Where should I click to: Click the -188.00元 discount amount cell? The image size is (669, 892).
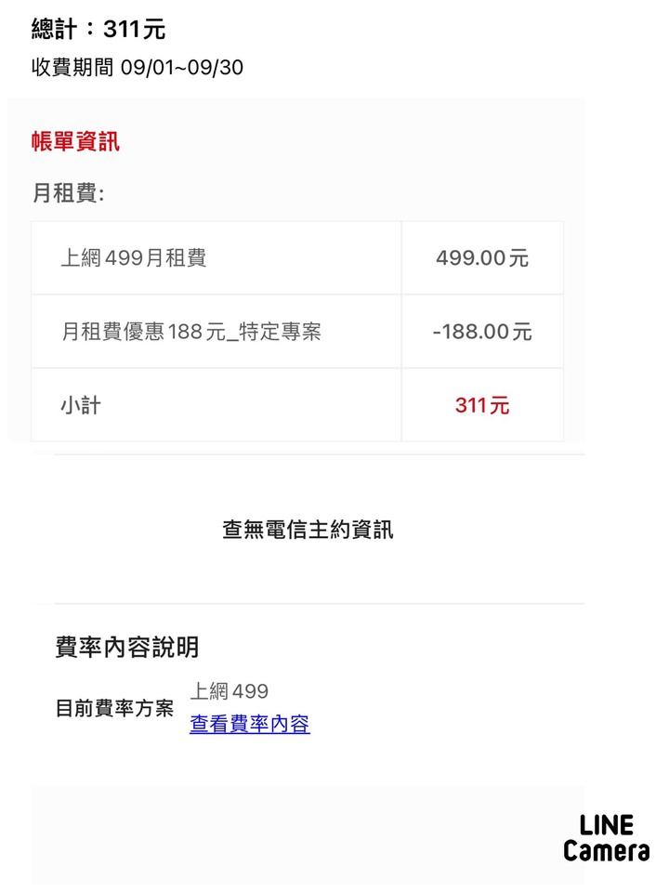482,331
